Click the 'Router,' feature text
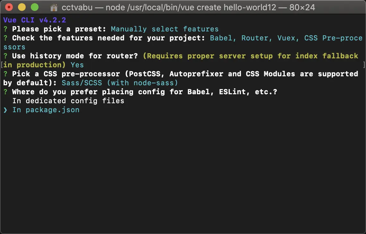366x234 pixels. click(x=257, y=38)
